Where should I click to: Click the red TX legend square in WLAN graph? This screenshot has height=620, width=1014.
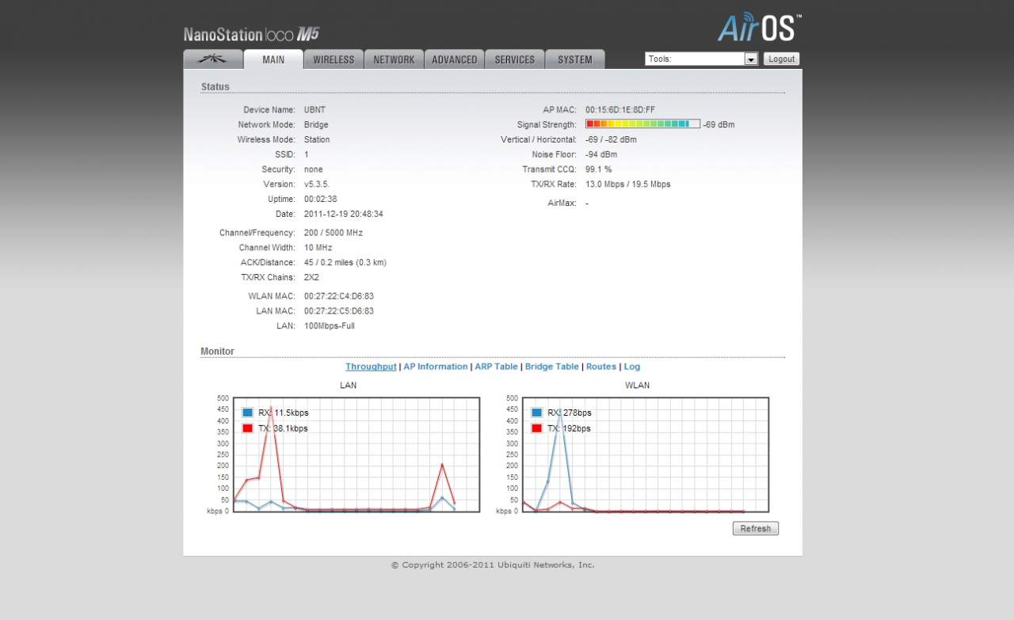537,428
